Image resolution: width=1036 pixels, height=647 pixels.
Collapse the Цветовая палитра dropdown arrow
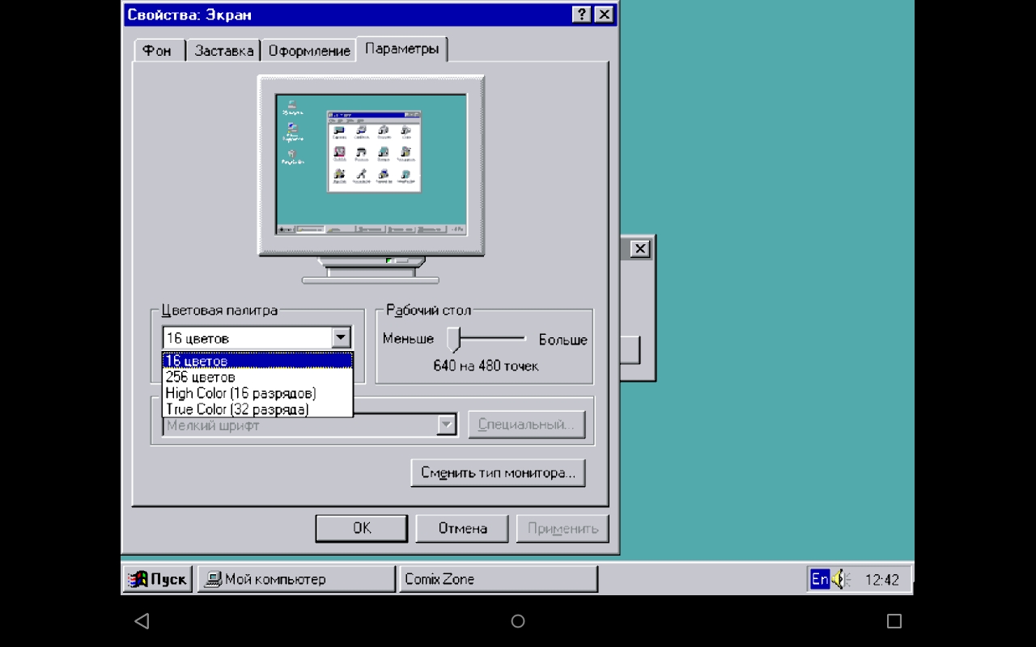342,338
